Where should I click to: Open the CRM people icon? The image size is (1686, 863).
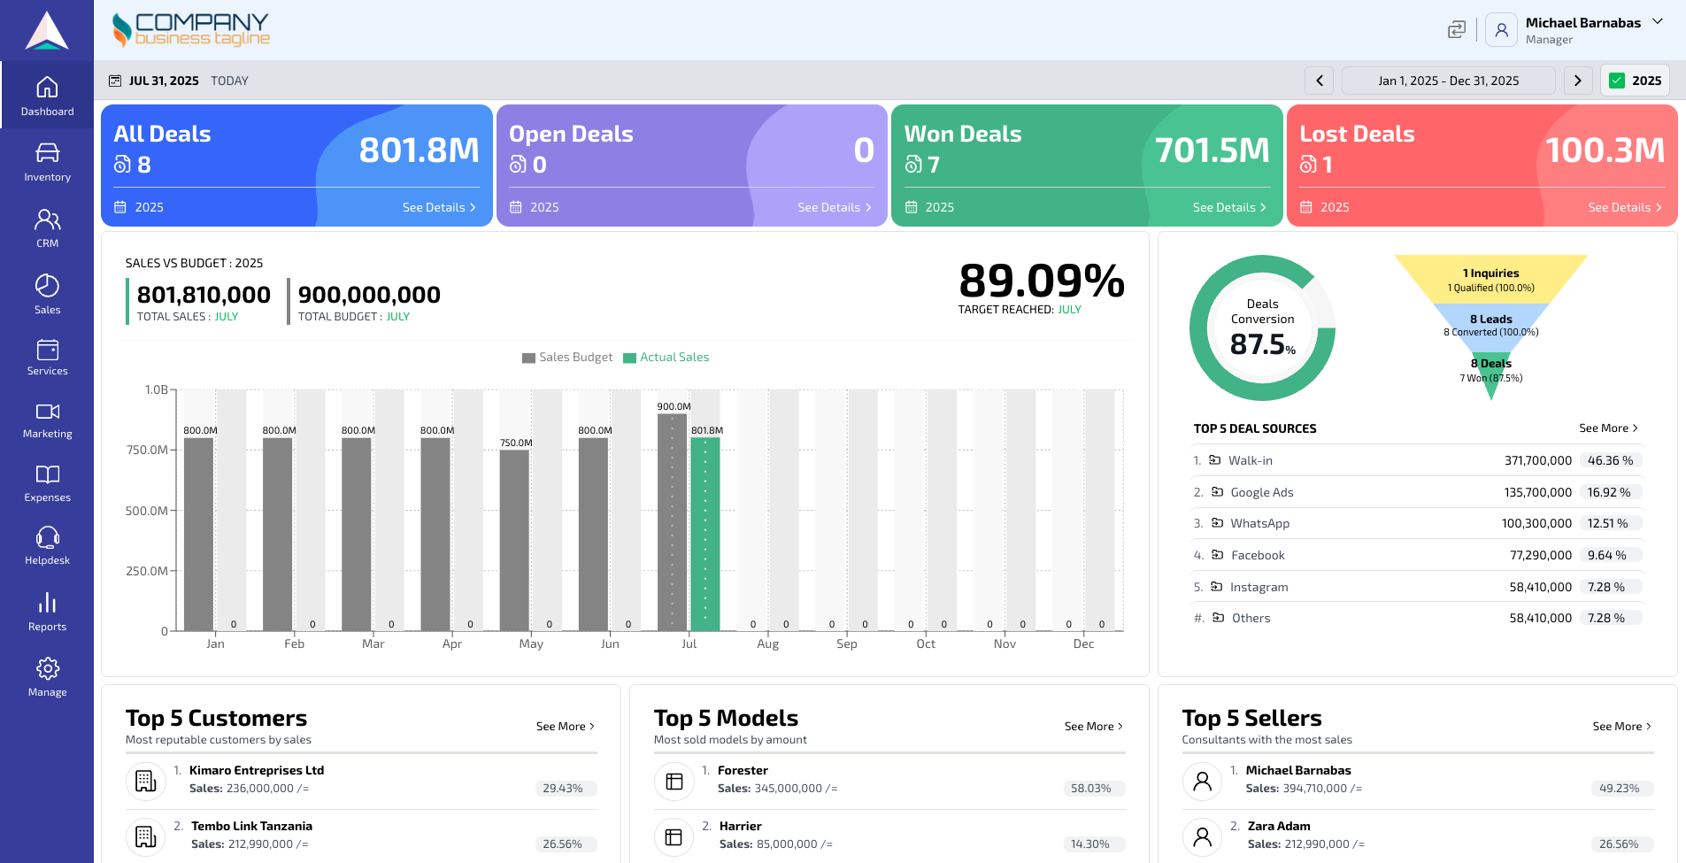(47, 219)
